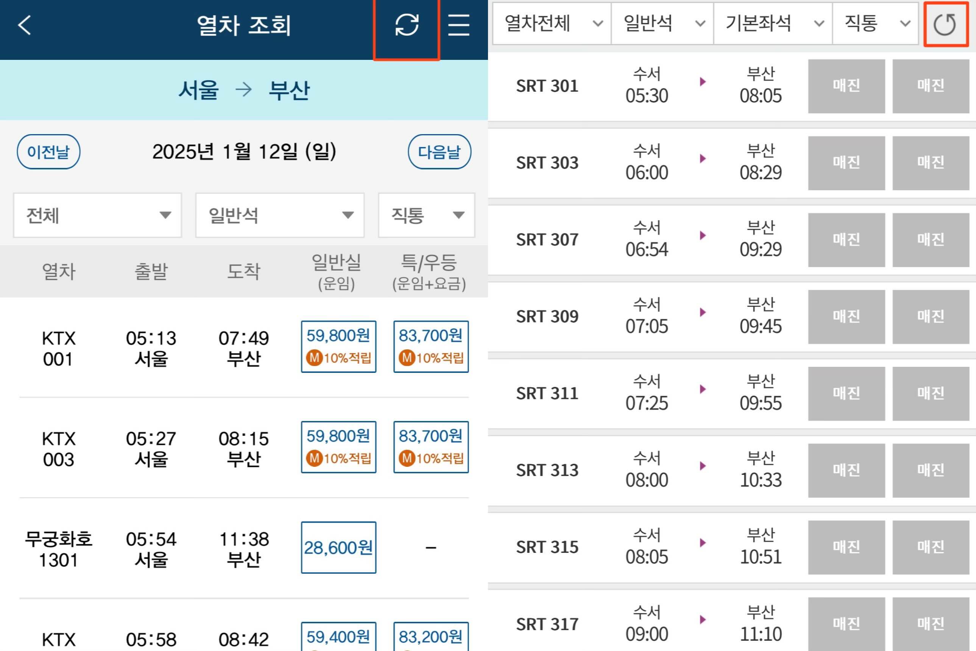Image resolution: width=976 pixels, height=651 pixels.
Task: Click train name 무궁화호 1301
Action: click(58, 550)
